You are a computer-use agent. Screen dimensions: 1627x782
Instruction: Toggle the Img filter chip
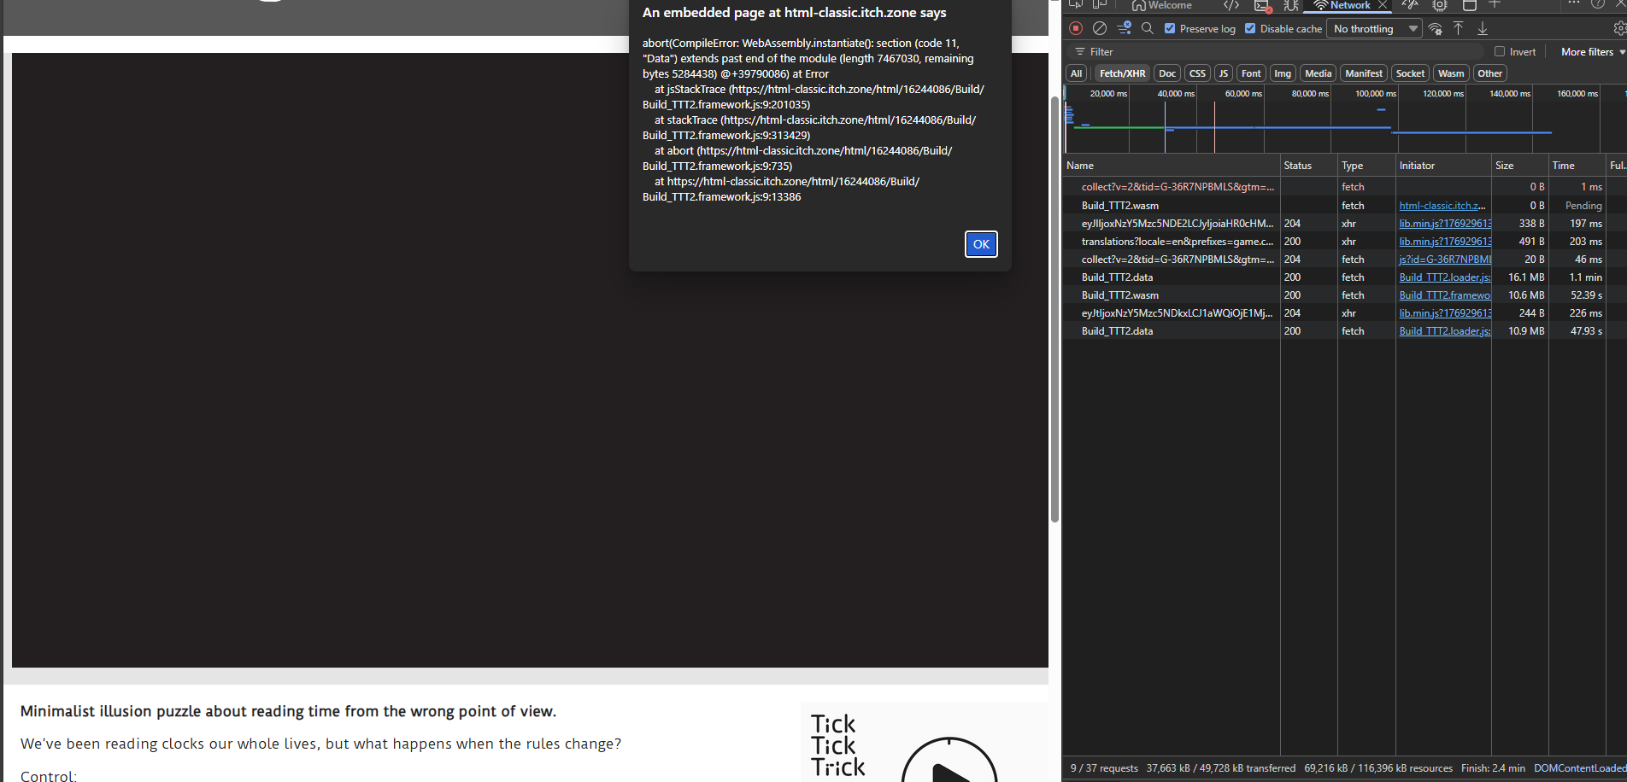1283,73
